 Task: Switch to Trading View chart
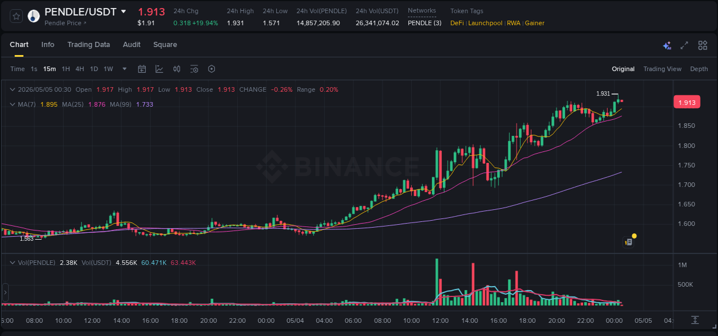click(662, 69)
